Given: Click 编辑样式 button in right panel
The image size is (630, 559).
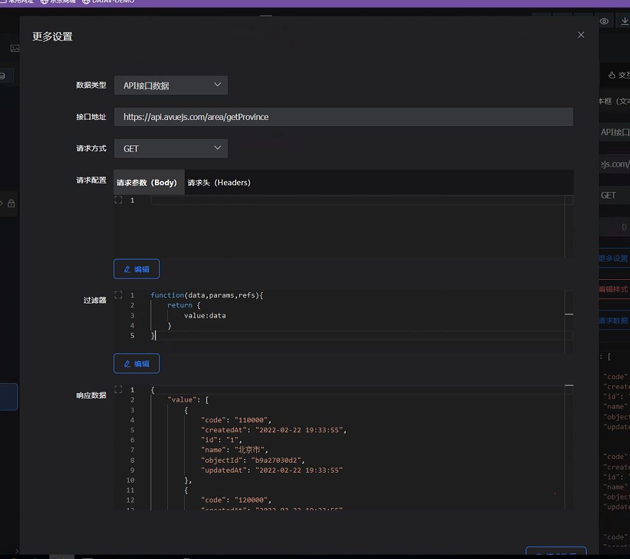Looking at the screenshot, I should 613,289.
